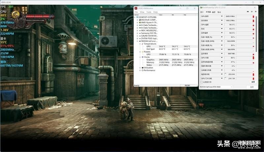
Task: Click the GPU-Z screenshot camera icon
Action: (x=248, y=12)
